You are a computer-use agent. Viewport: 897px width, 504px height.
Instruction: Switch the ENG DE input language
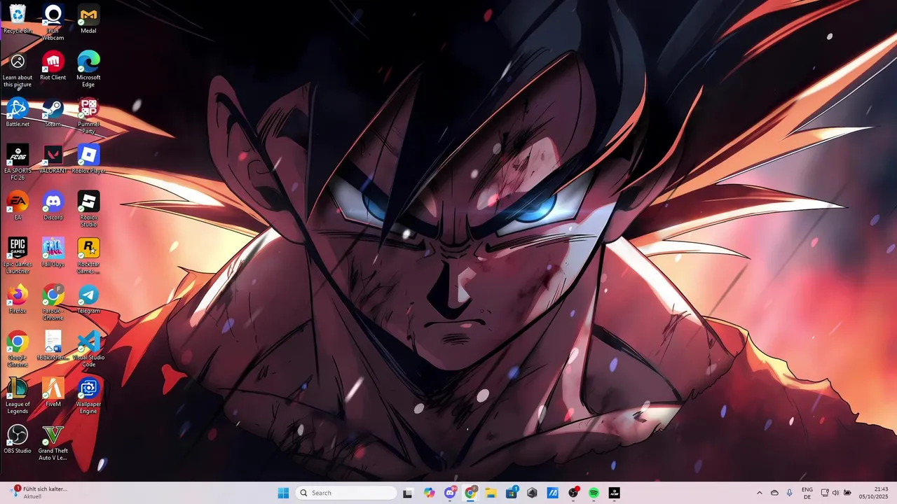(807, 493)
